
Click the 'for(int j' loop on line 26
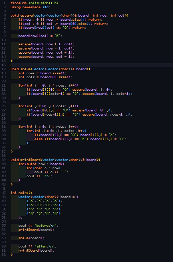48,106
